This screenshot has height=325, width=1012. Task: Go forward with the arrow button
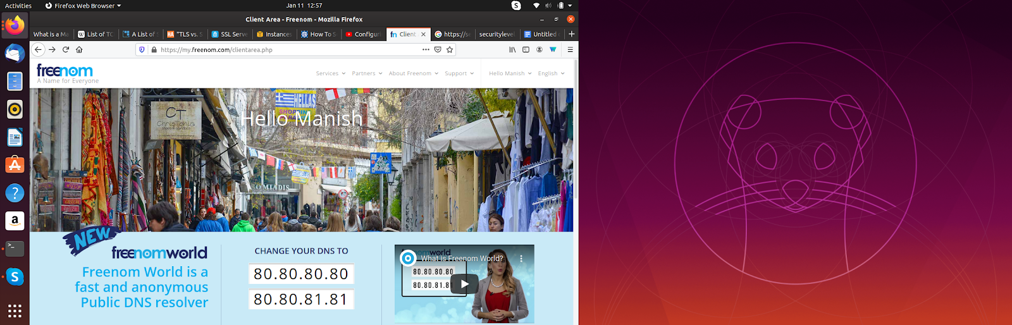pos(52,49)
